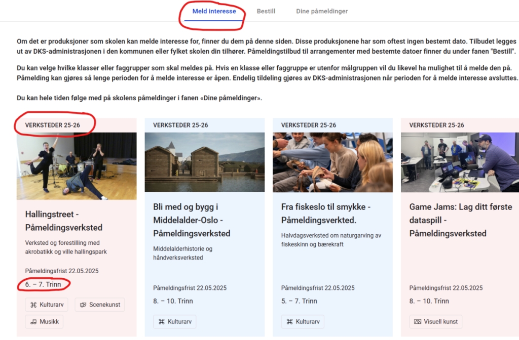The image size is (519, 340).
Task: Click 8. – 10. Trinn on Middelalder-Oslo card
Action: pyautogui.click(x=173, y=301)
